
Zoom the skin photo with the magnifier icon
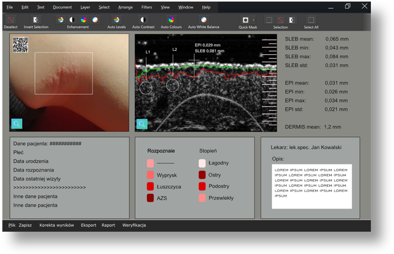17,124
